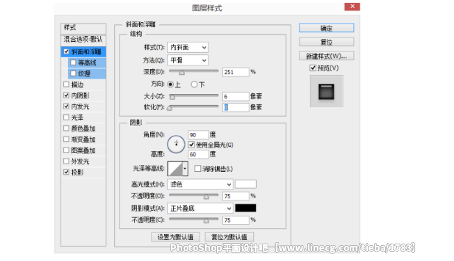
Task: Open the 高光模式(H) 滤色 dropdown
Action: (x=200, y=184)
